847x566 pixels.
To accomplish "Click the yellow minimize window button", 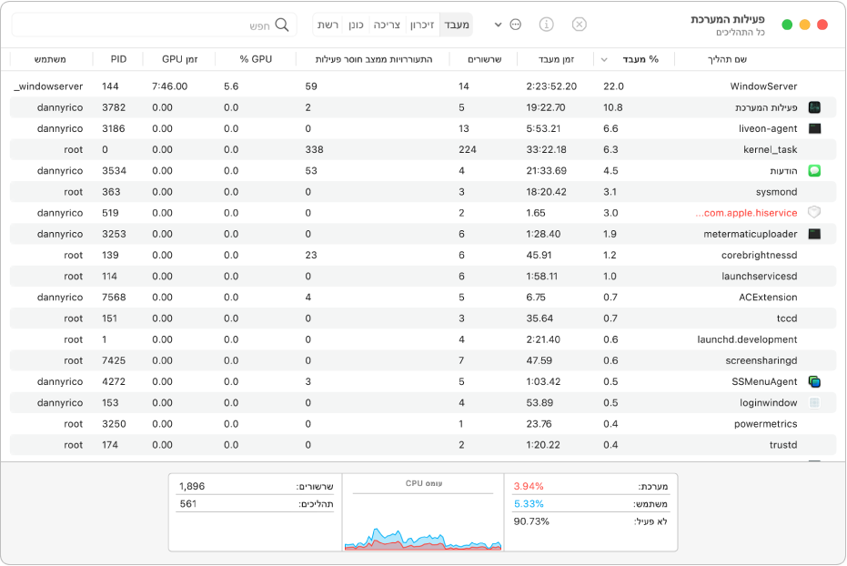I will pyautogui.click(x=805, y=25).
